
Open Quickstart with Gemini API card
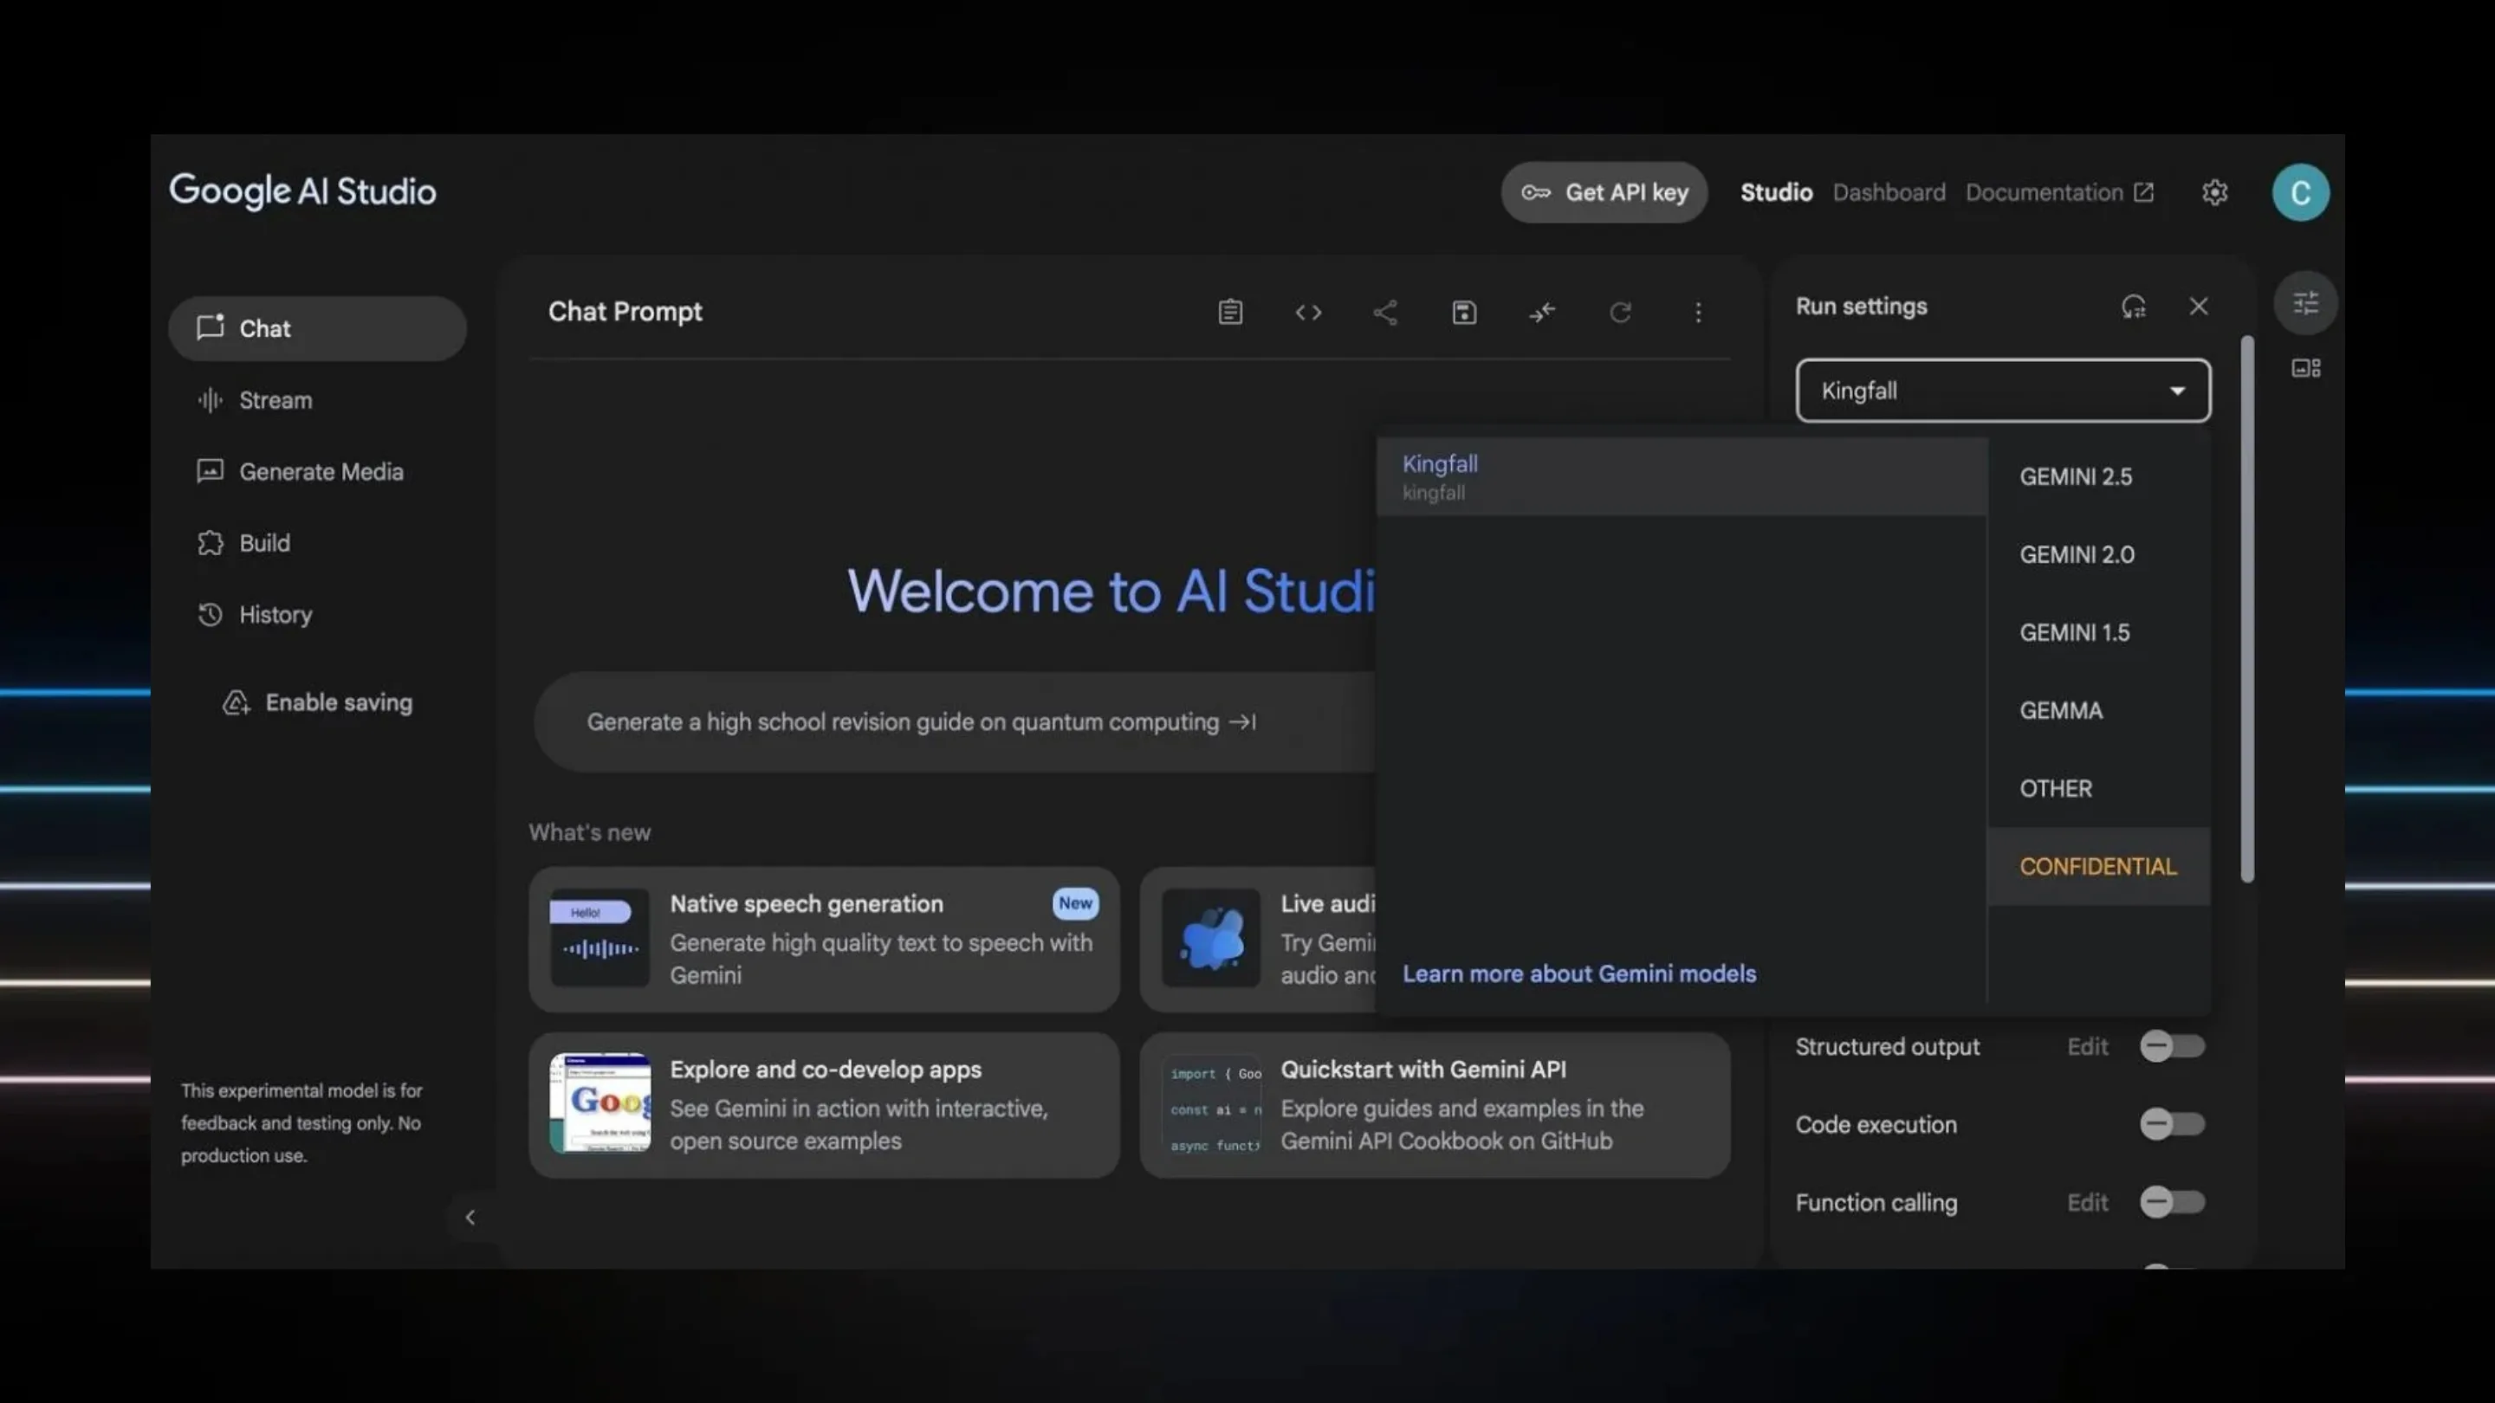[x=1435, y=1105]
